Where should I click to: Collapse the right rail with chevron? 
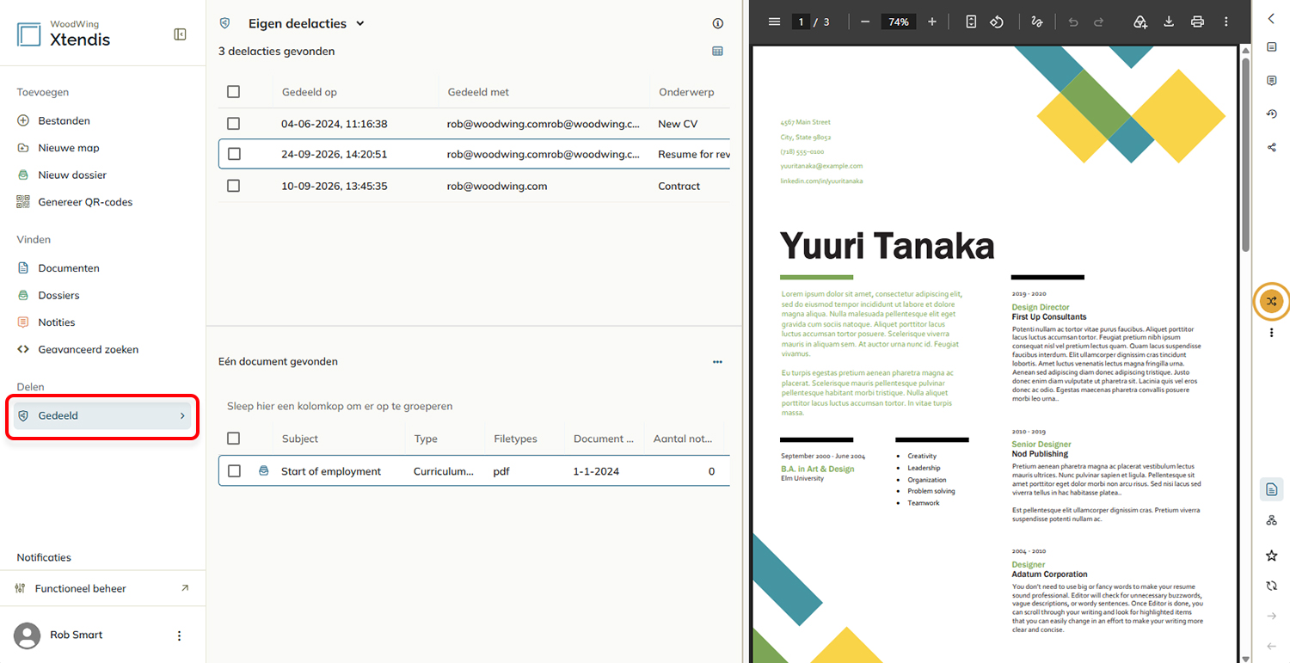(x=1272, y=18)
